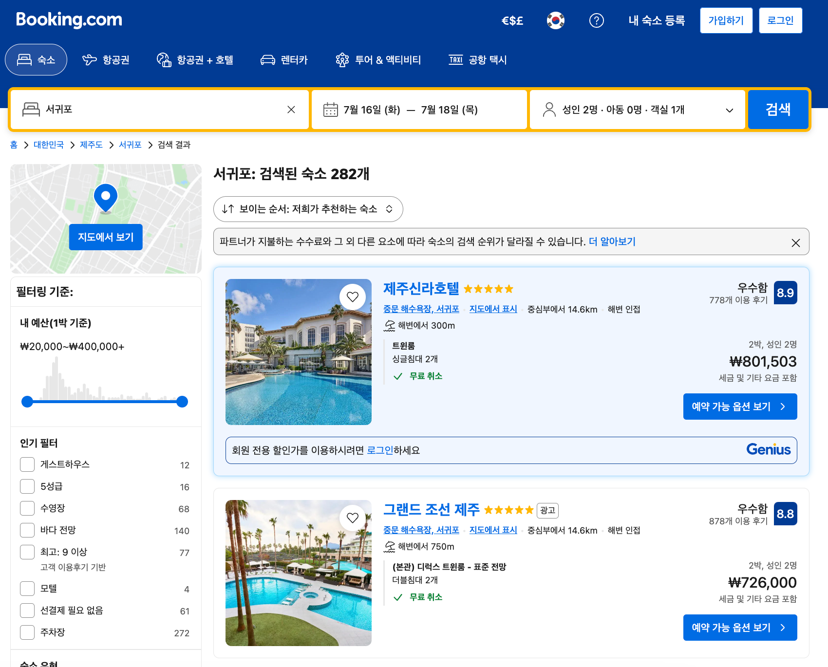The image size is (828, 667).
Task: Clear the 서귀포 destination with X
Action: click(291, 110)
